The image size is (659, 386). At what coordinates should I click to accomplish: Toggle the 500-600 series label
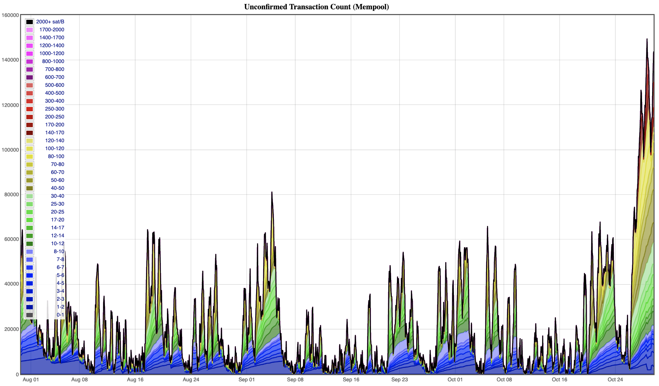pyautogui.click(x=55, y=85)
